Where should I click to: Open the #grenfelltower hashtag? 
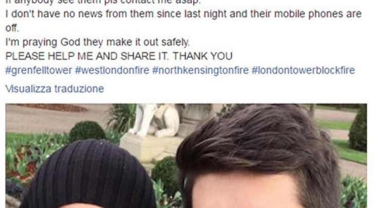(x=39, y=70)
